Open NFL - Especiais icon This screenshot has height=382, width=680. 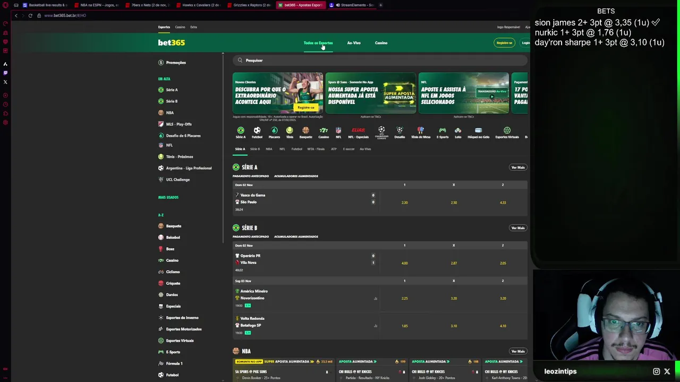pos(358,130)
